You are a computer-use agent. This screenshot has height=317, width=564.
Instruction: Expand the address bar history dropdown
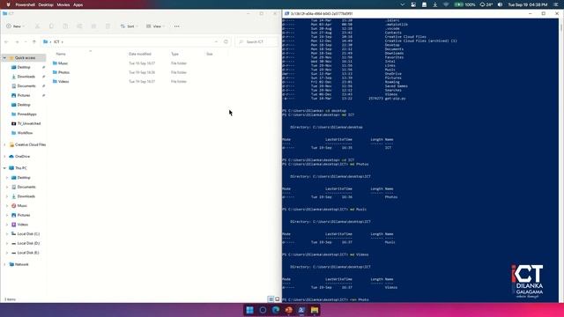click(x=216, y=42)
